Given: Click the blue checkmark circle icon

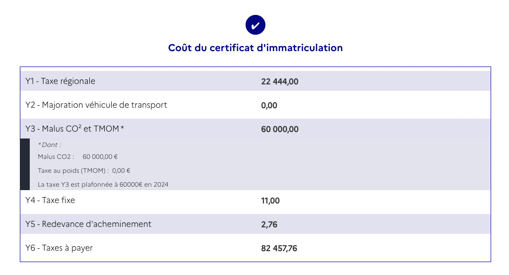Looking at the screenshot, I should pyautogui.click(x=255, y=25).
